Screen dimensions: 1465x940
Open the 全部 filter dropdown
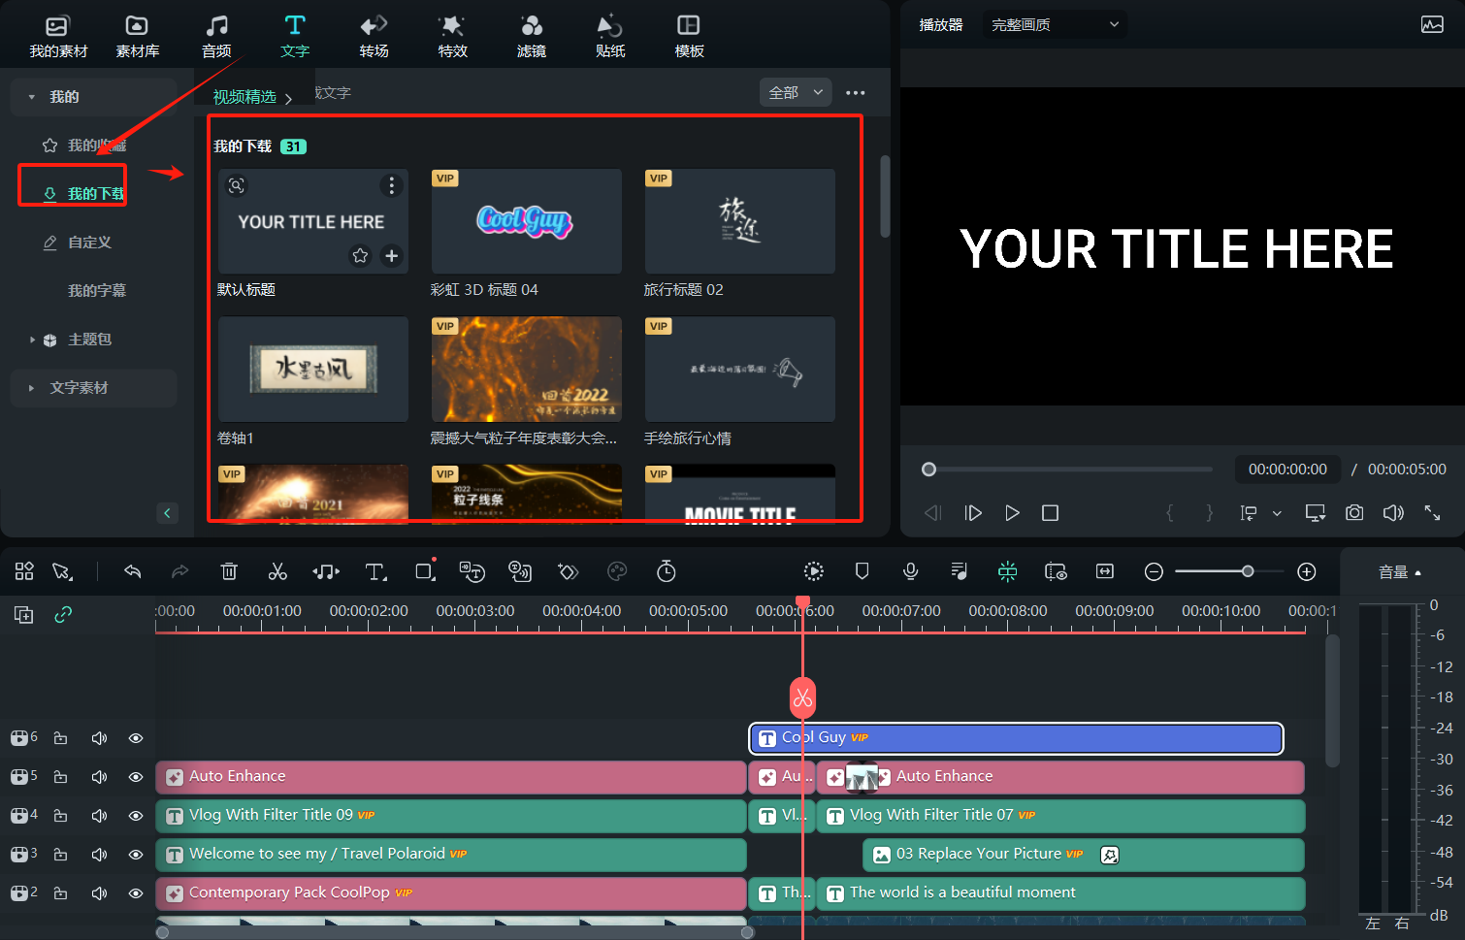(x=795, y=93)
